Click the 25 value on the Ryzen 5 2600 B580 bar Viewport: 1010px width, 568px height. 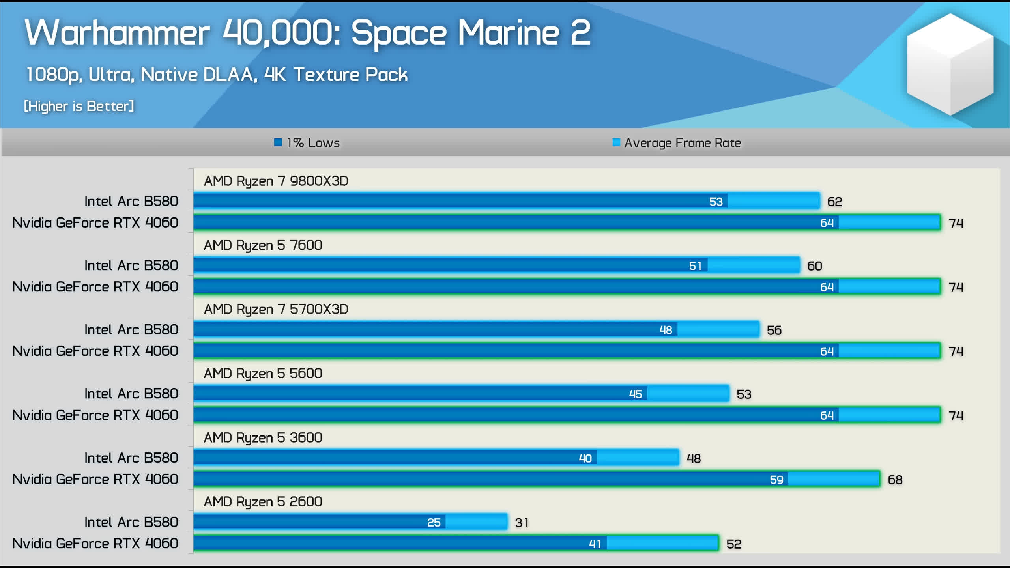click(434, 523)
